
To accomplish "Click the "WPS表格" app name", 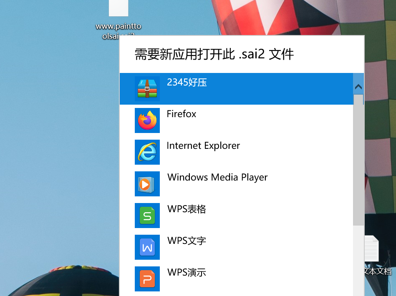I will [x=187, y=209].
